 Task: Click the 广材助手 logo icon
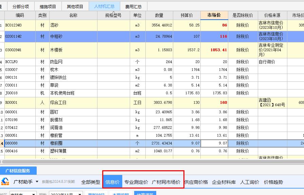tap(5, 182)
